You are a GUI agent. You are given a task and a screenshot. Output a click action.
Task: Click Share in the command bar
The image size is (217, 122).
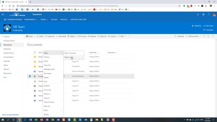point(40,36)
